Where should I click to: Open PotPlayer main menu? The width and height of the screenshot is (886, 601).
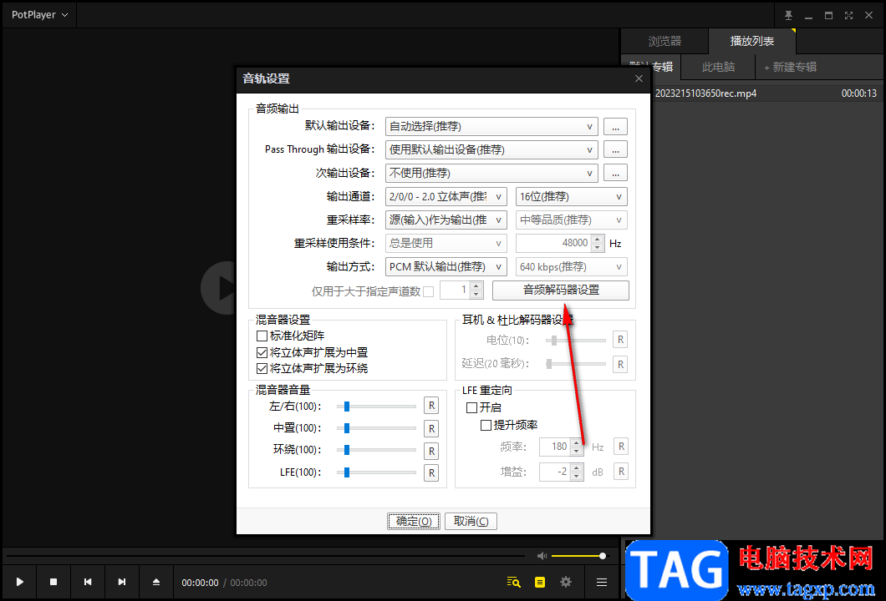click(39, 15)
